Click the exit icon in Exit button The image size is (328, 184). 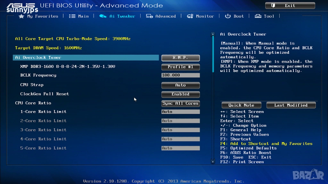pos(273,6)
